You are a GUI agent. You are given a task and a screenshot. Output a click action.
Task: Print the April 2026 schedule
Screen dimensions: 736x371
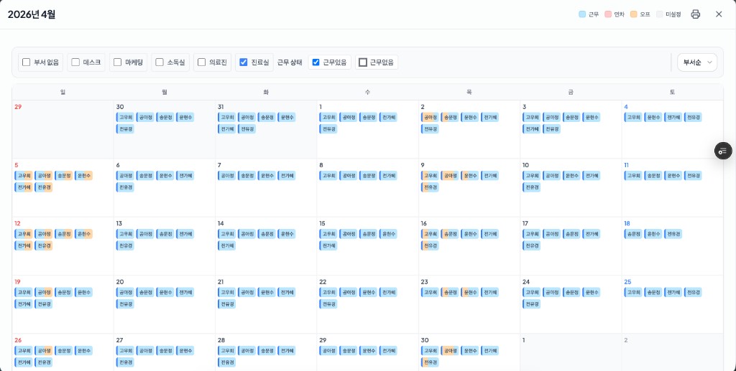point(696,14)
